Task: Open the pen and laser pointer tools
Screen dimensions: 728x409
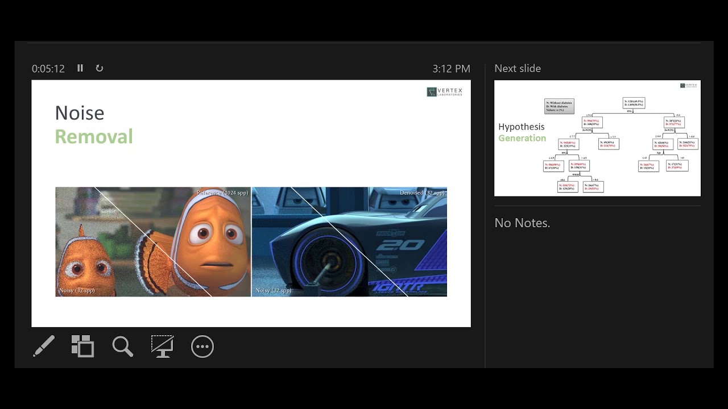Action: tap(44, 347)
